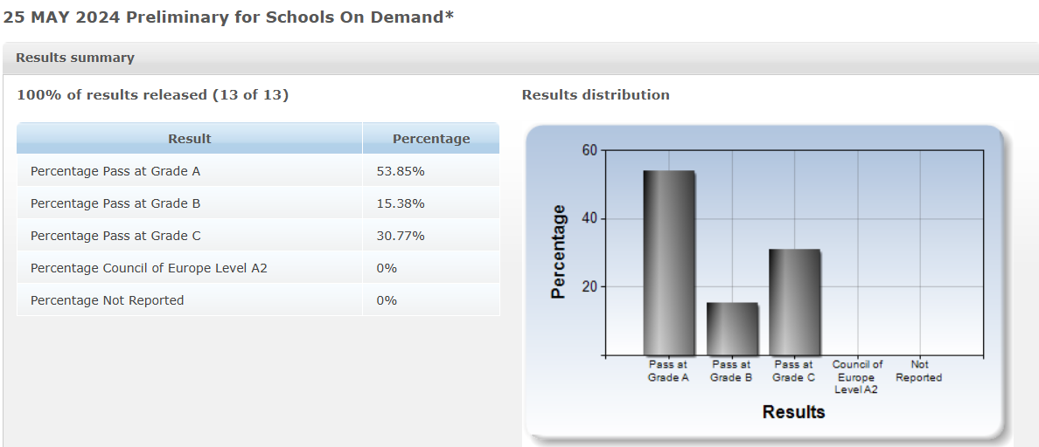Click the 'Council of Europe Level A2' axis label
1039x447 pixels.
[x=857, y=377]
